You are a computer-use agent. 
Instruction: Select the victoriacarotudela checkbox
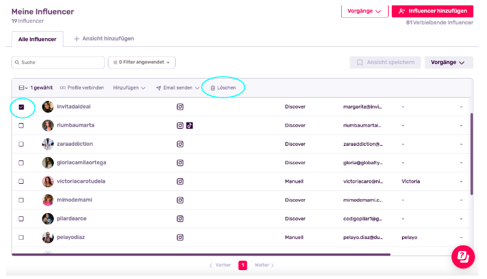(x=21, y=181)
